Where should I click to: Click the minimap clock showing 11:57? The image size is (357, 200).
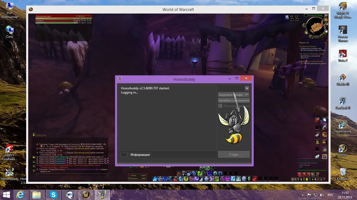coord(316,37)
